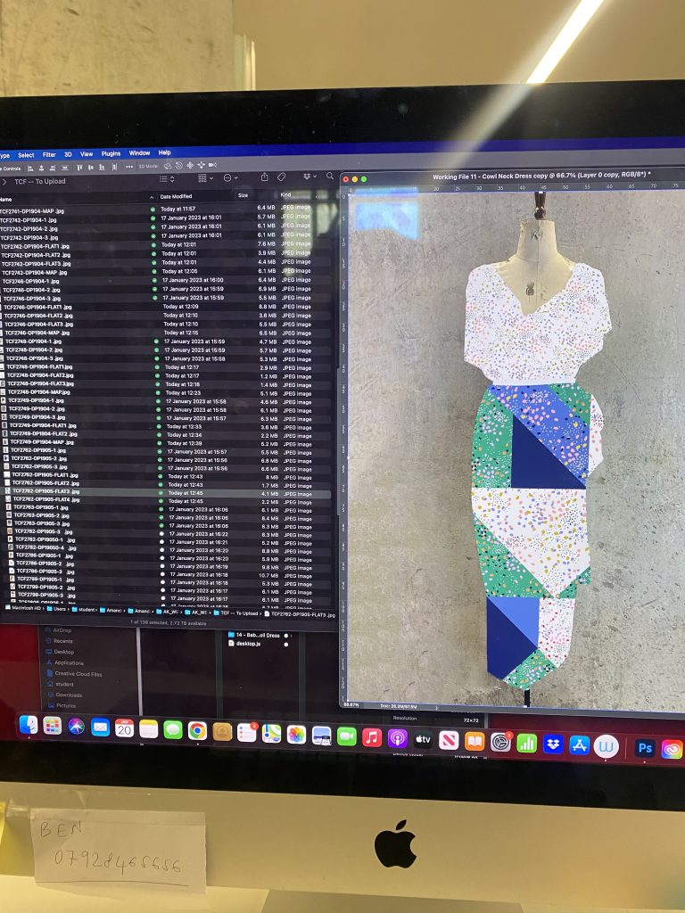
Task: Open the Help menu
Action: point(165,152)
